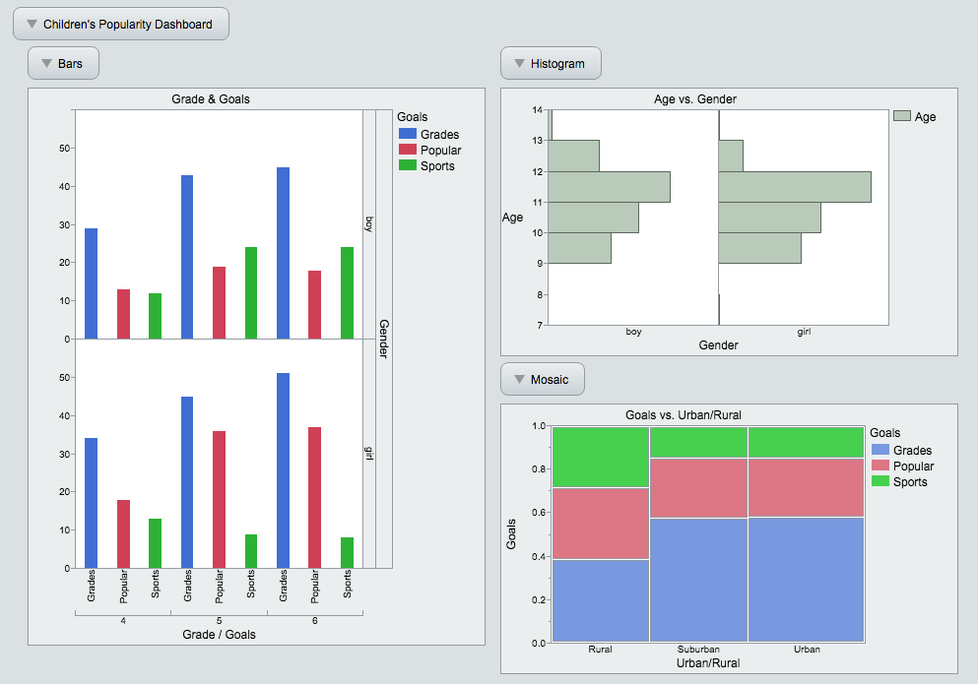Viewport: 978px width, 684px height.
Task: Click the Sports swatch in Mosaic legend
Action: 880,481
